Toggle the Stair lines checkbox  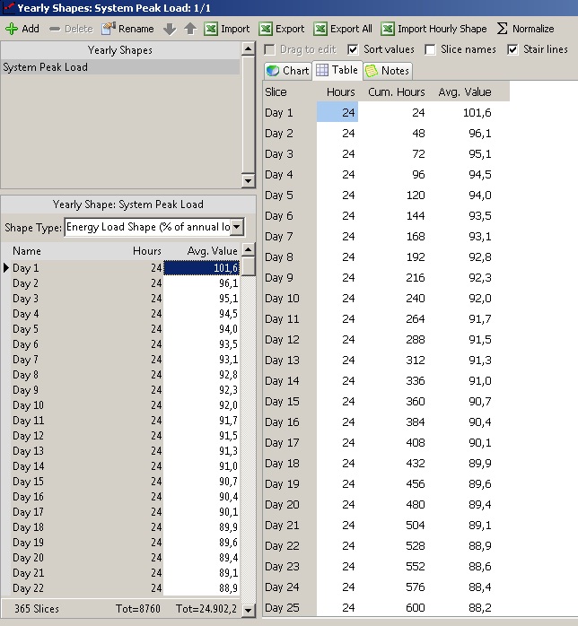513,49
